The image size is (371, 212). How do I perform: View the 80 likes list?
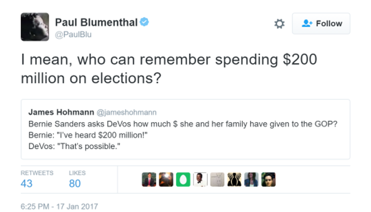click(75, 183)
